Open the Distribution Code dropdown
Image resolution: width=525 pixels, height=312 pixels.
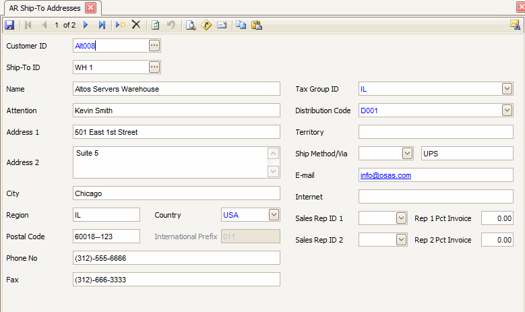point(507,111)
